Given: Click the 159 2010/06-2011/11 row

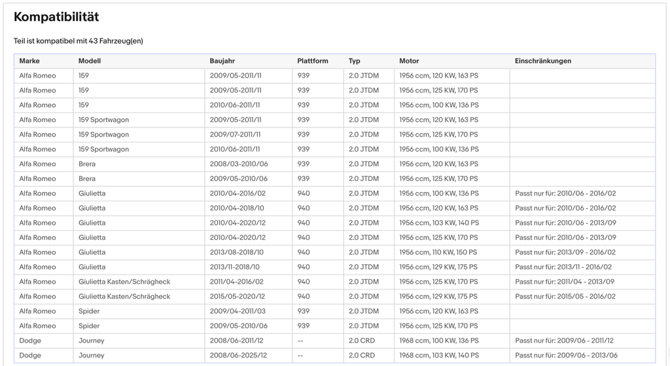Looking at the screenshot, I should 334,105.
